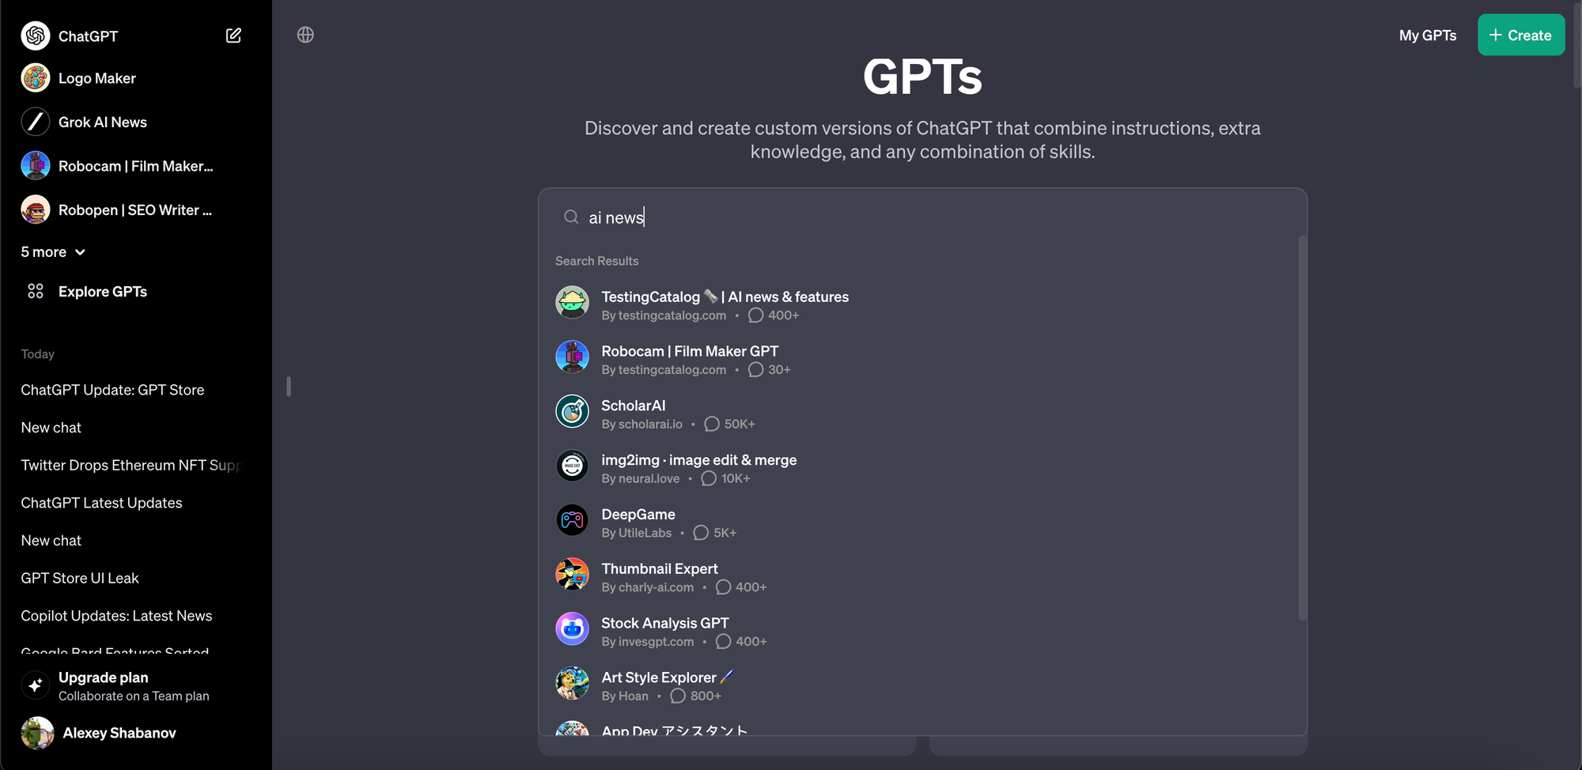1582x770 pixels.
Task: Click the Thumbnail Expert result avatar
Action: [x=572, y=575]
